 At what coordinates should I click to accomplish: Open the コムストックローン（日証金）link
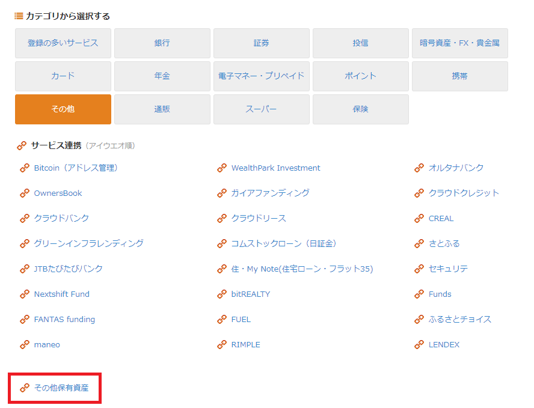284,243
